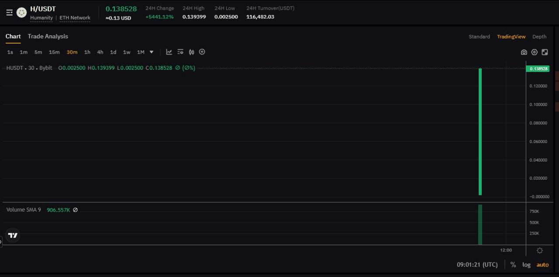Toggle log scale mode

tap(527, 265)
